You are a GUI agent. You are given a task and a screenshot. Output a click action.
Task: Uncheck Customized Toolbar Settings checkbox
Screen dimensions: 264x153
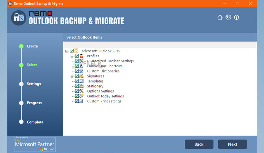(77, 61)
